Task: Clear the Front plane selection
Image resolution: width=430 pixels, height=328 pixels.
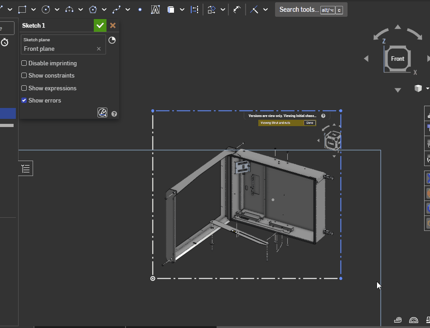Action: (99, 49)
